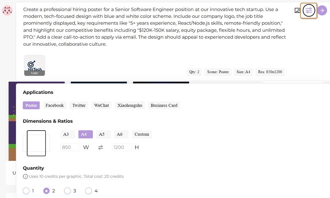Choose the Business Card application
This screenshot has height=198, width=330.
coord(164,105)
